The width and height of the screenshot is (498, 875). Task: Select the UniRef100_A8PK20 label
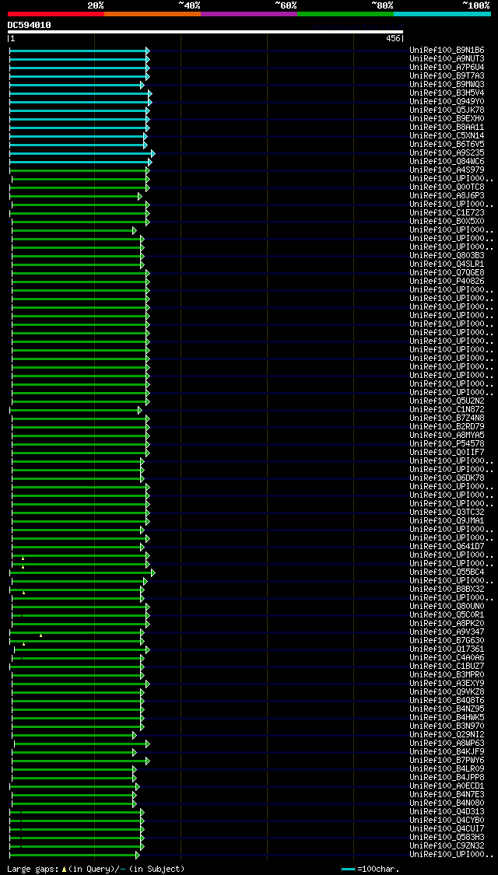[447, 623]
